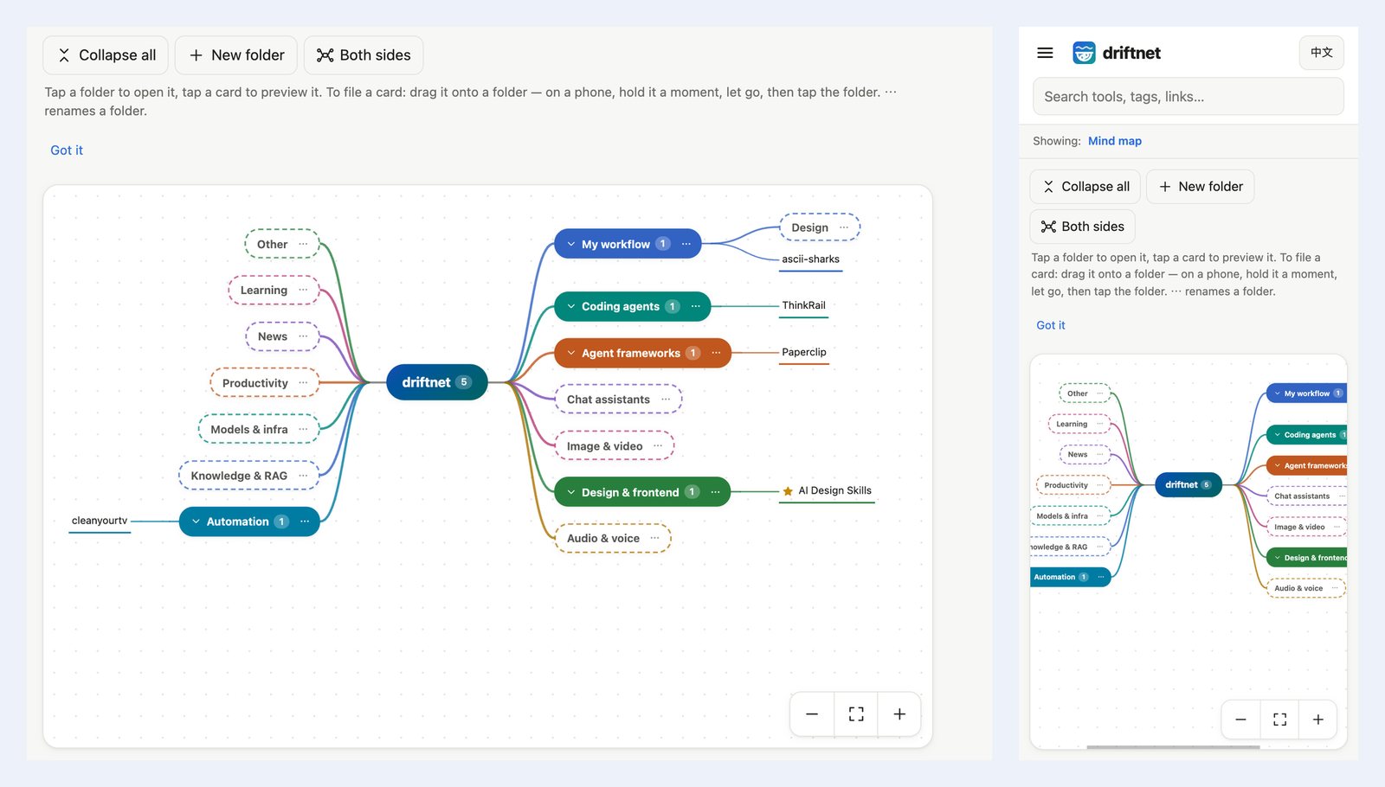Collapse the Automation folder chevron
Viewport: 1385px width, 787px height.
[x=196, y=522]
